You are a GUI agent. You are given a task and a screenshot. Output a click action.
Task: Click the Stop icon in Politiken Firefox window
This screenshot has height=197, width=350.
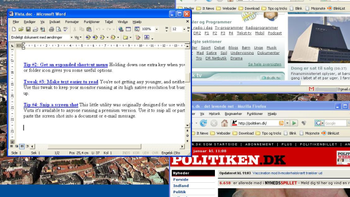(x=214, y=123)
